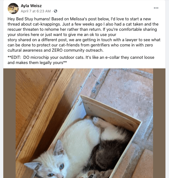Image resolution: width=169 pixels, height=178 pixels.
Task: Click the 'Hey Bed Stuy humans!' opening line
Action: pos(29,19)
